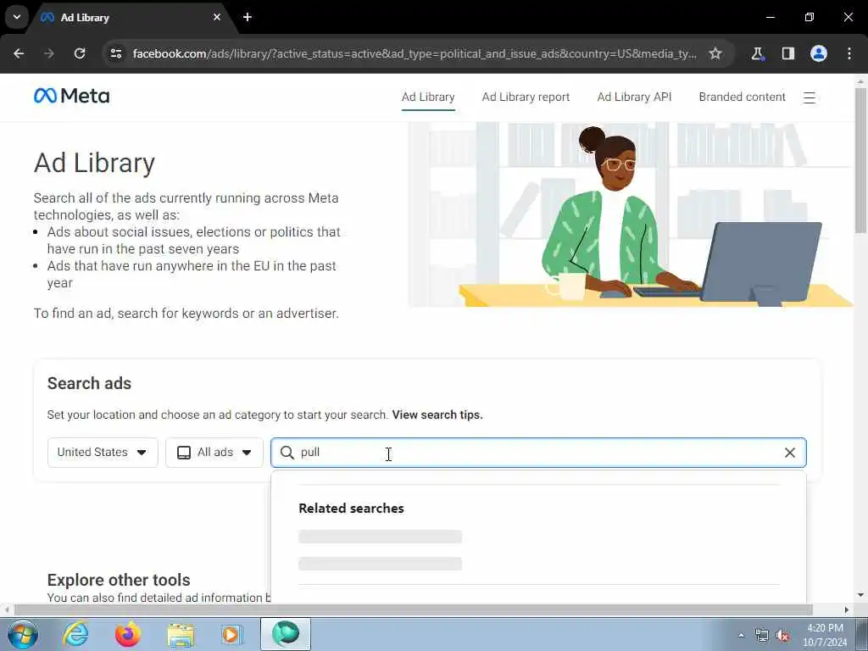This screenshot has height=651, width=868.
Task: Expand the United States country dropdown
Action: (103, 453)
